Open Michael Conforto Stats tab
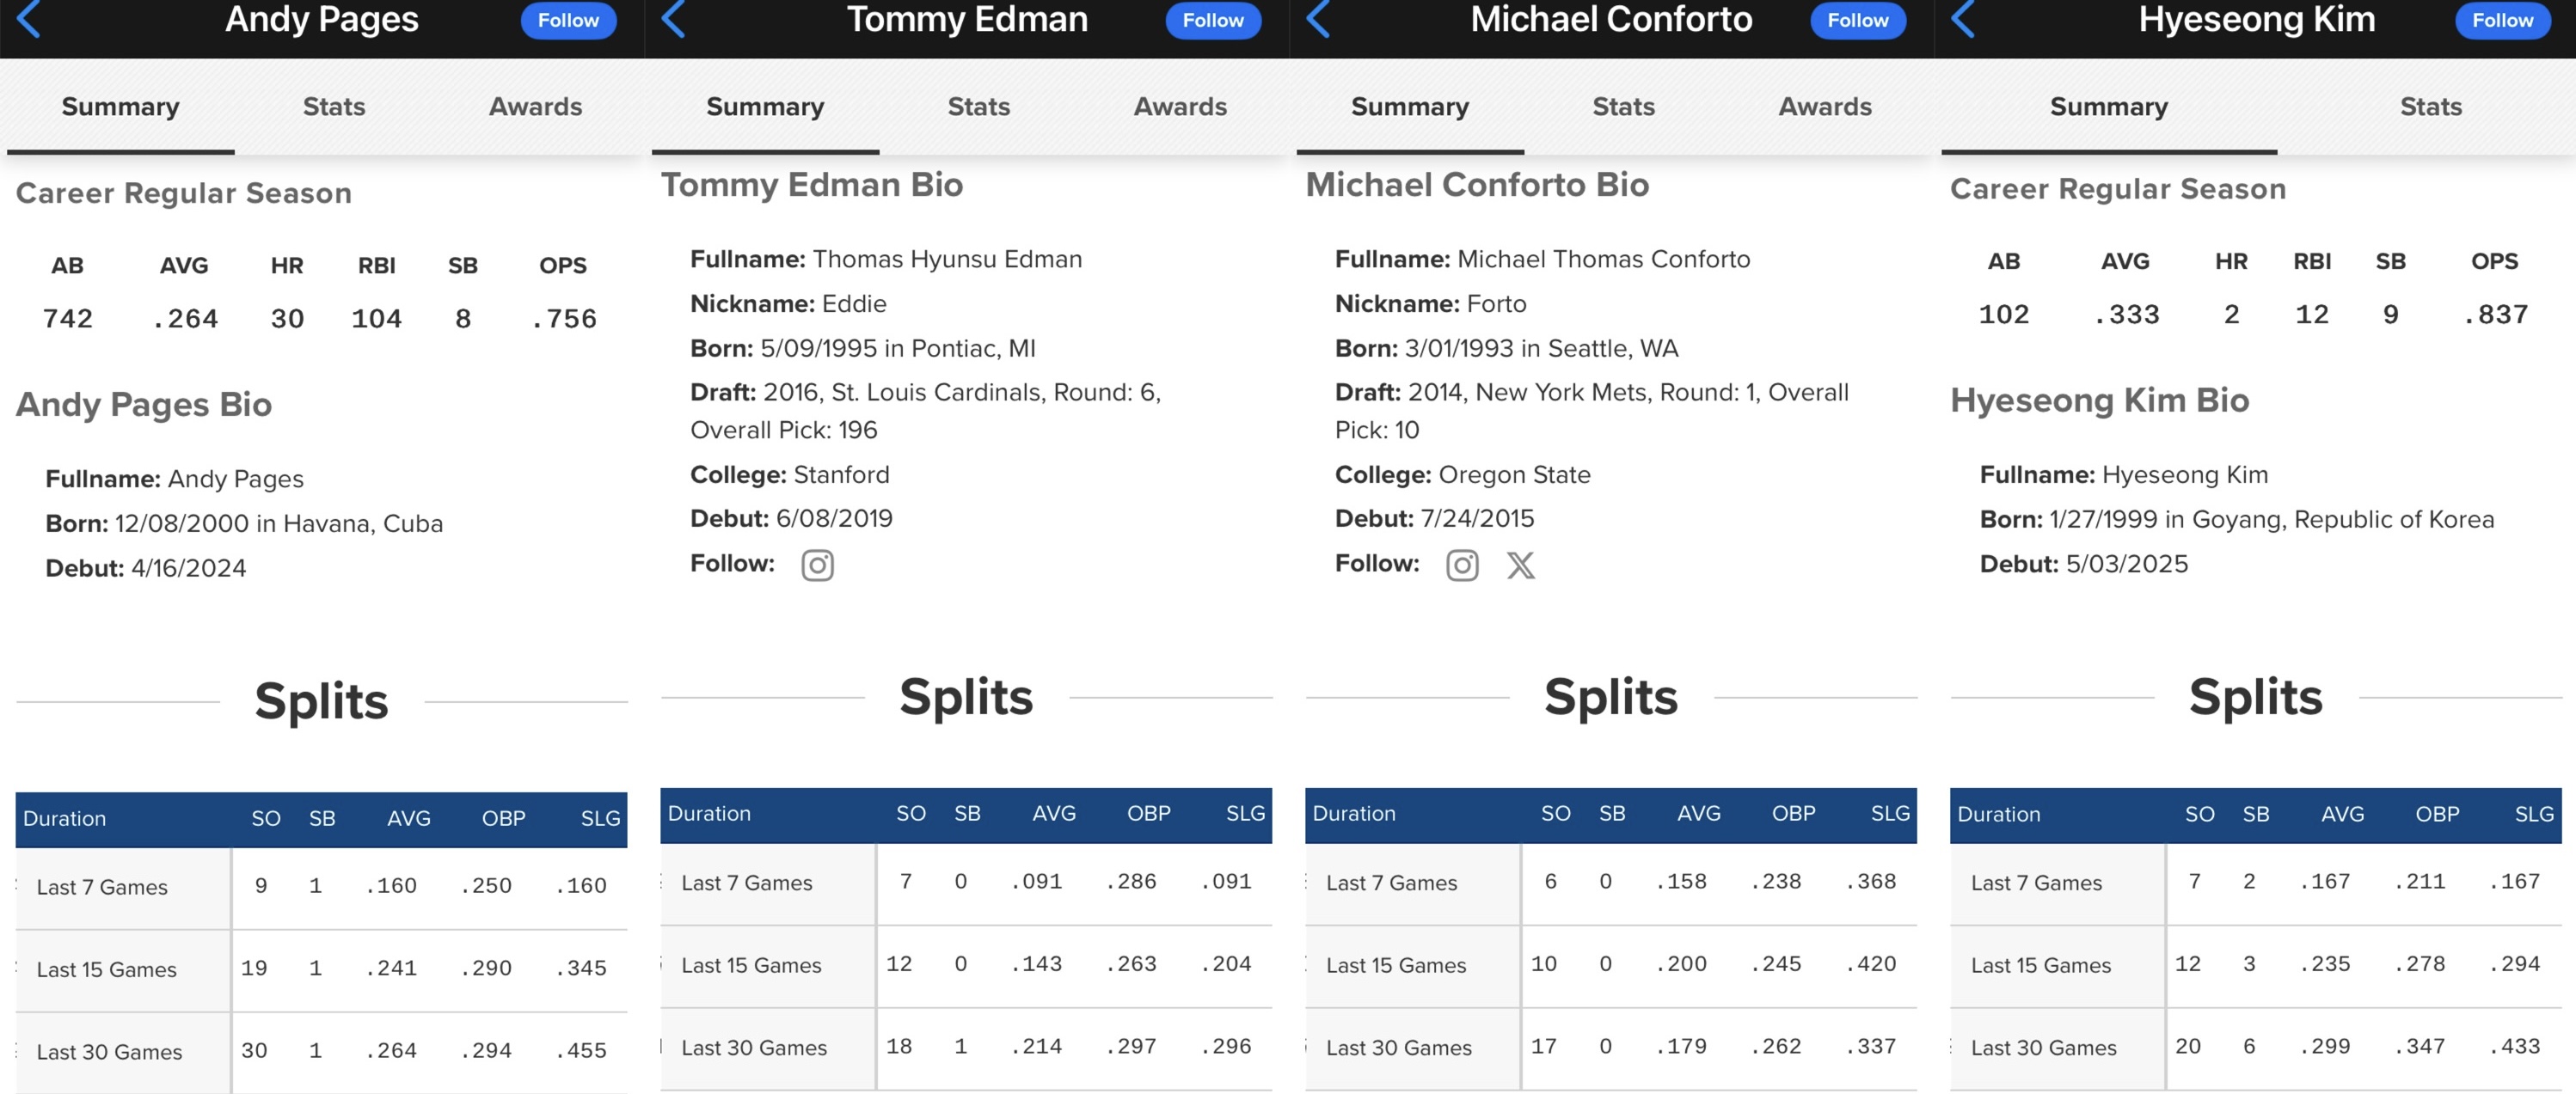 click(1624, 107)
